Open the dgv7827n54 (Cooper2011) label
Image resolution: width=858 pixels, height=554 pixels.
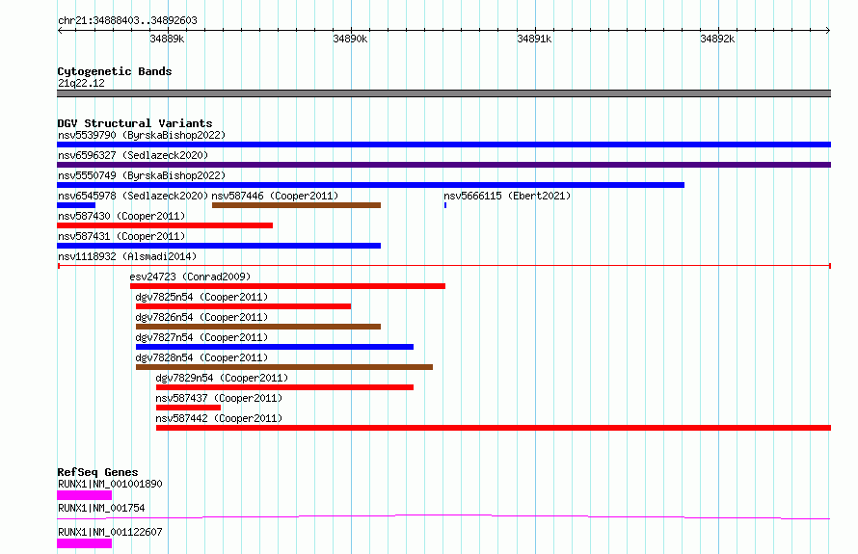pyautogui.click(x=201, y=337)
